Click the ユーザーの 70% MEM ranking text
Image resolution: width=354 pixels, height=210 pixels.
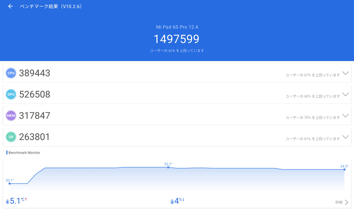pyautogui.click(x=313, y=118)
